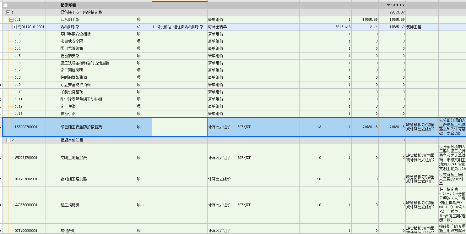Image resolution: width=466 pixels, height=234 pixels.
Task: Click the code QTFY00000001
Action: (x=26, y=231)
